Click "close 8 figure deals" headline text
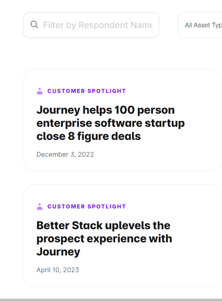 coord(88,136)
